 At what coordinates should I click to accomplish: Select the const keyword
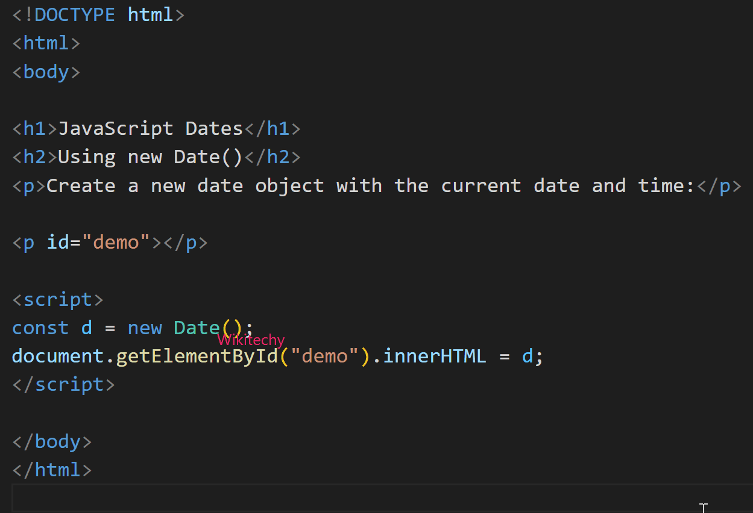coord(40,328)
